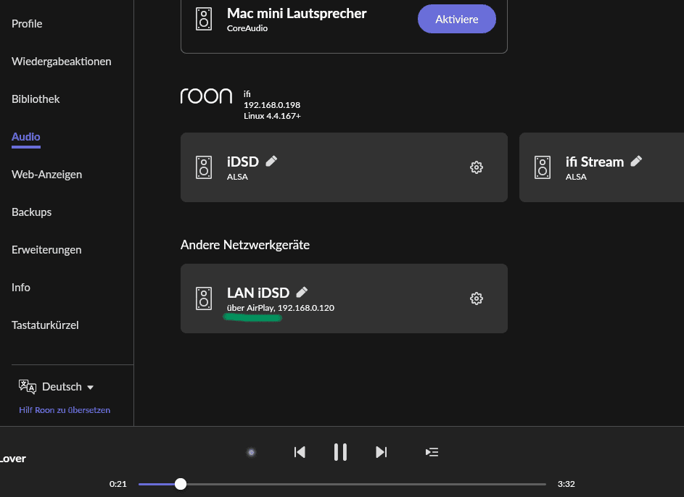
Task: Go to Wiedergabeaktionen settings
Action: pyautogui.click(x=62, y=62)
